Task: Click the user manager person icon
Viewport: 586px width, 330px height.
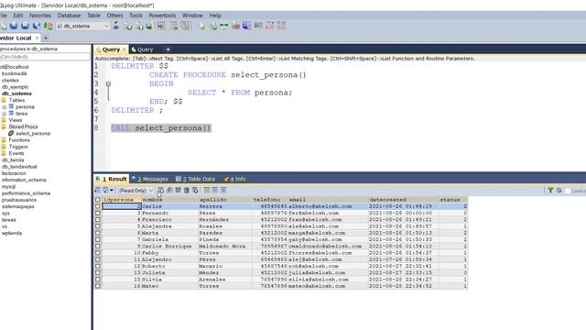Action: [x=116, y=26]
